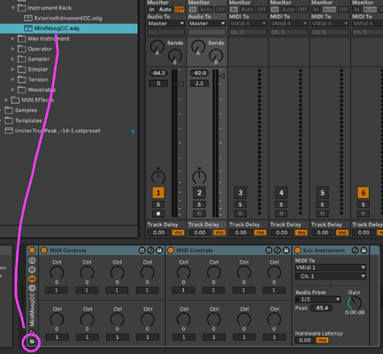Expand the Wavetable folder
This screenshot has width=383, height=354.
[12, 89]
